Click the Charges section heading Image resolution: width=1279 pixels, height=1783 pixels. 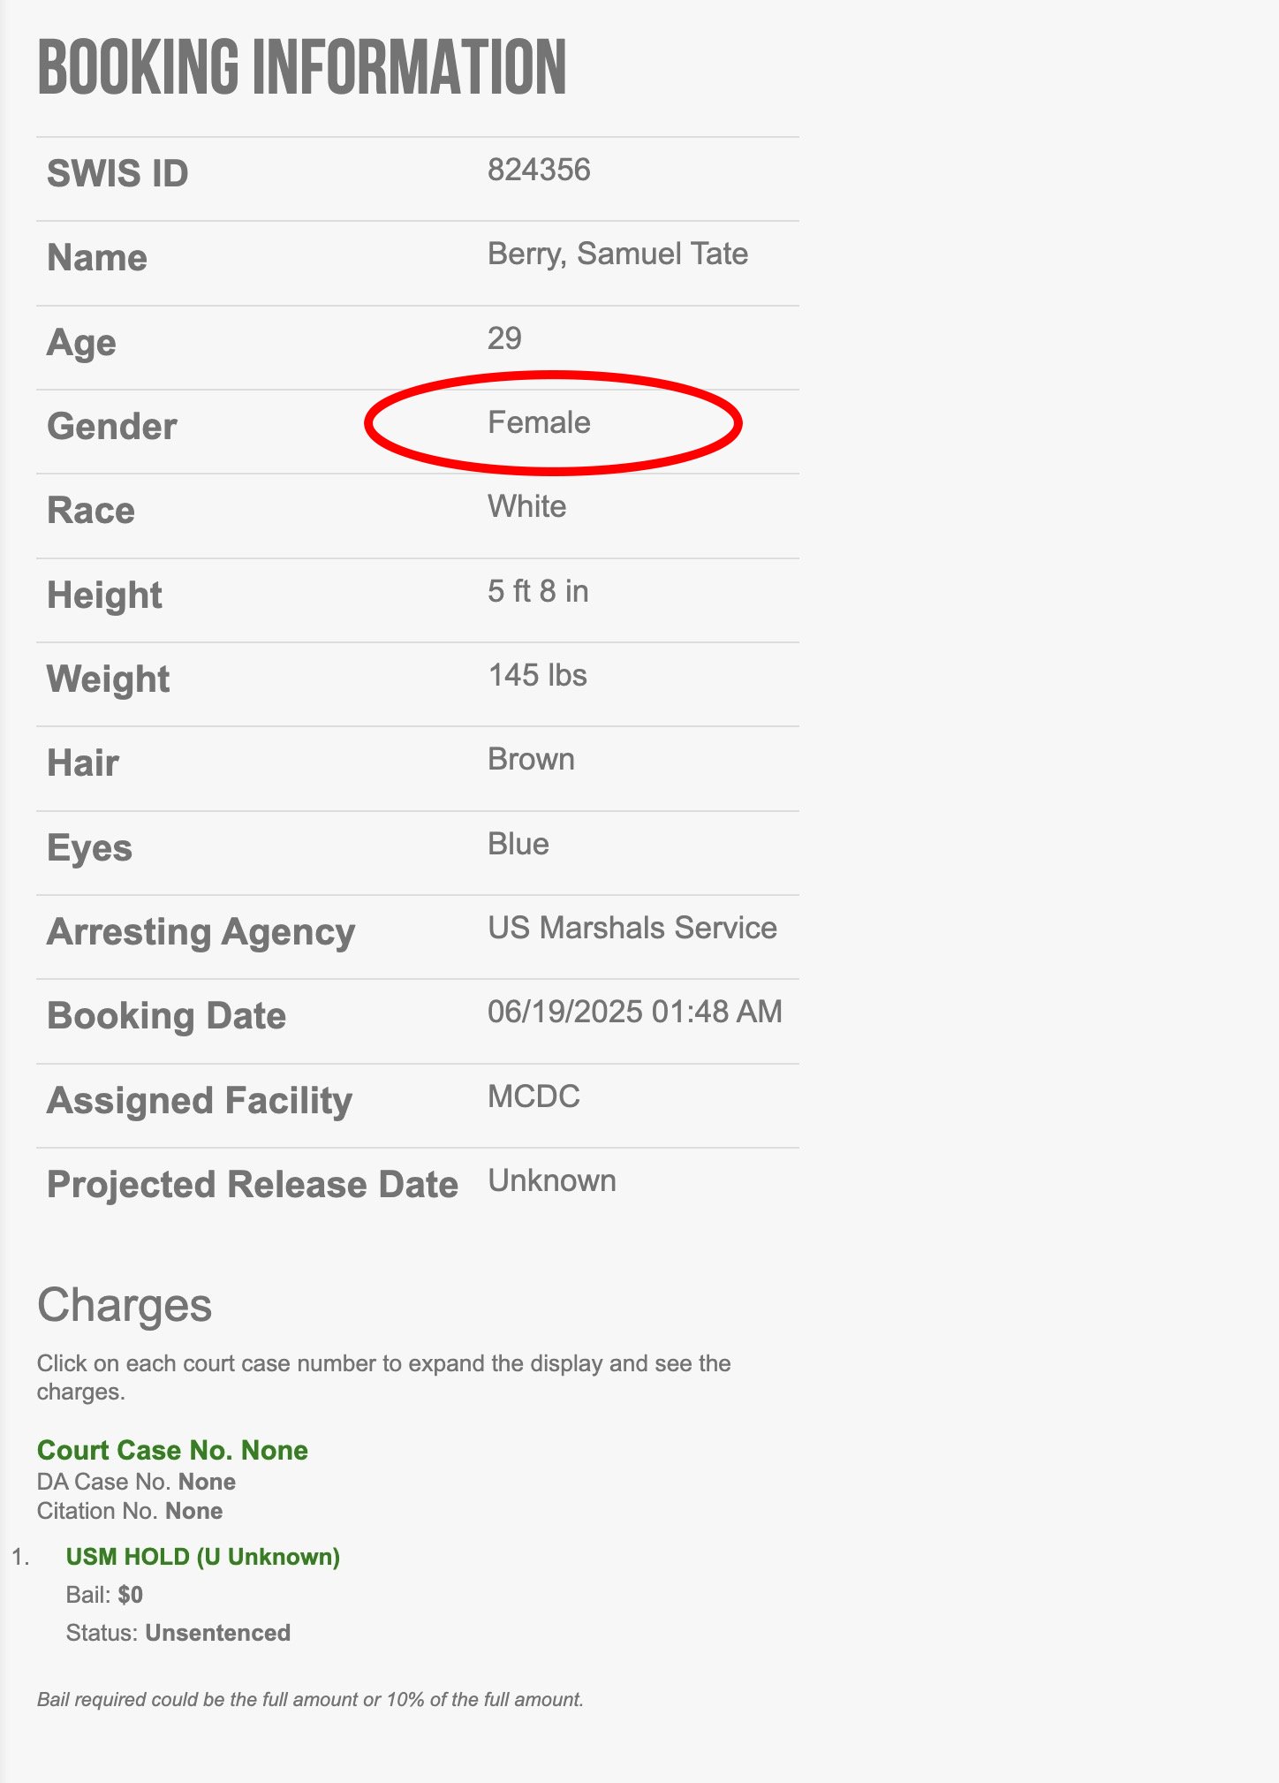(125, 1305)
